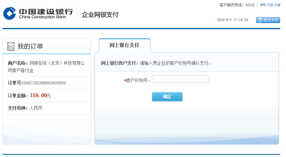
Task: Click the 客户识别号 field label
Action: [x=138, y=80]
